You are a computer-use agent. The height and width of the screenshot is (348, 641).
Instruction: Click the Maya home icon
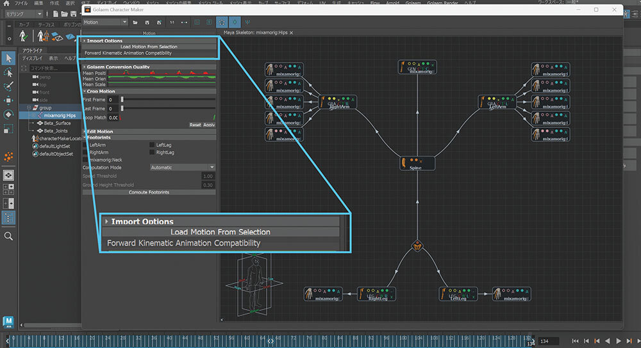[6, 3]
